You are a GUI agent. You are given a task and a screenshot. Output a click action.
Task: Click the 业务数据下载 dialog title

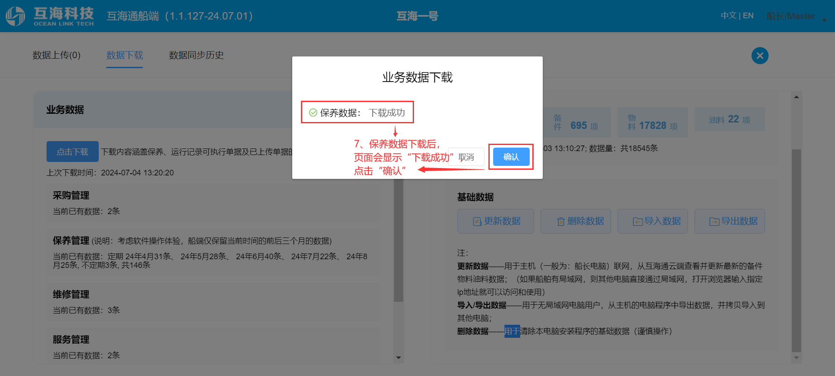coord(417,77)
